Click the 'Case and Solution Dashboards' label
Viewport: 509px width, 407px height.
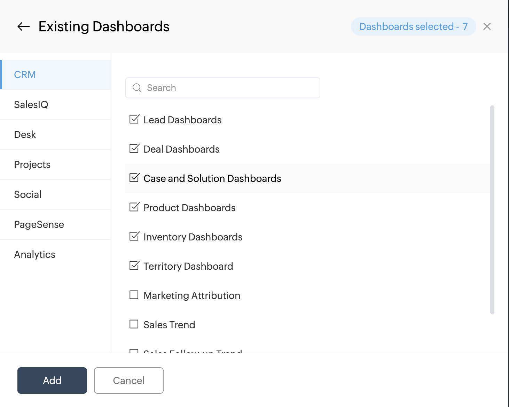[212, 178]
